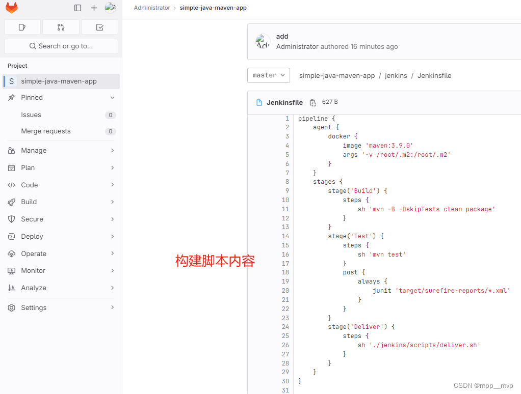Click the Settings gear icon
The height and width of the screenshot is (394, 521).
[x=12, y=308]
